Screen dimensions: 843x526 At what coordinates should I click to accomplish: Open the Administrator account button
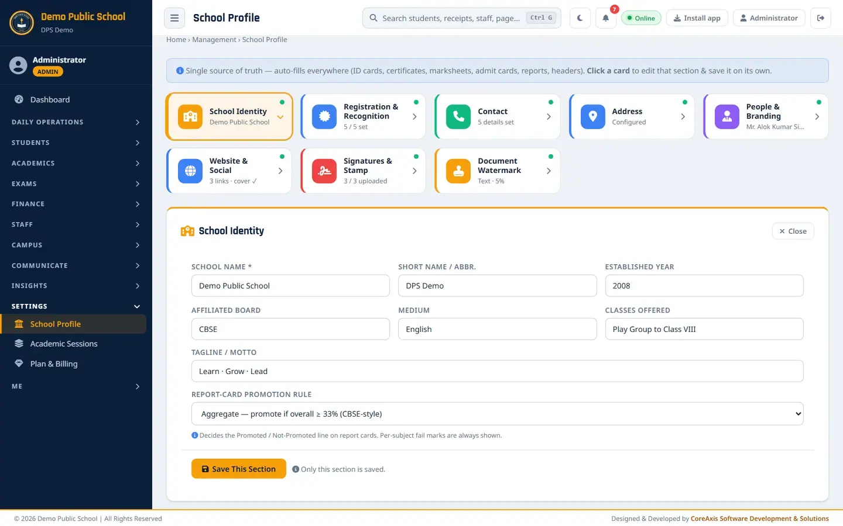pyautogui.click(x=769, y=18)
